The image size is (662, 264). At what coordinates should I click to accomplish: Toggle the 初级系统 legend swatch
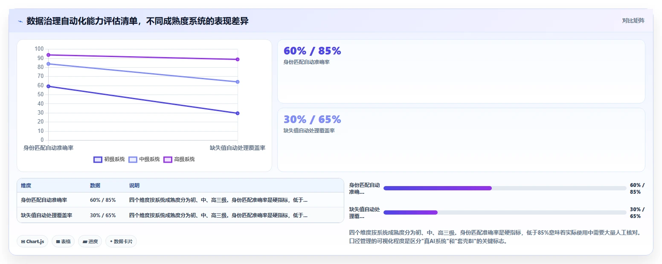coord(98,159)
